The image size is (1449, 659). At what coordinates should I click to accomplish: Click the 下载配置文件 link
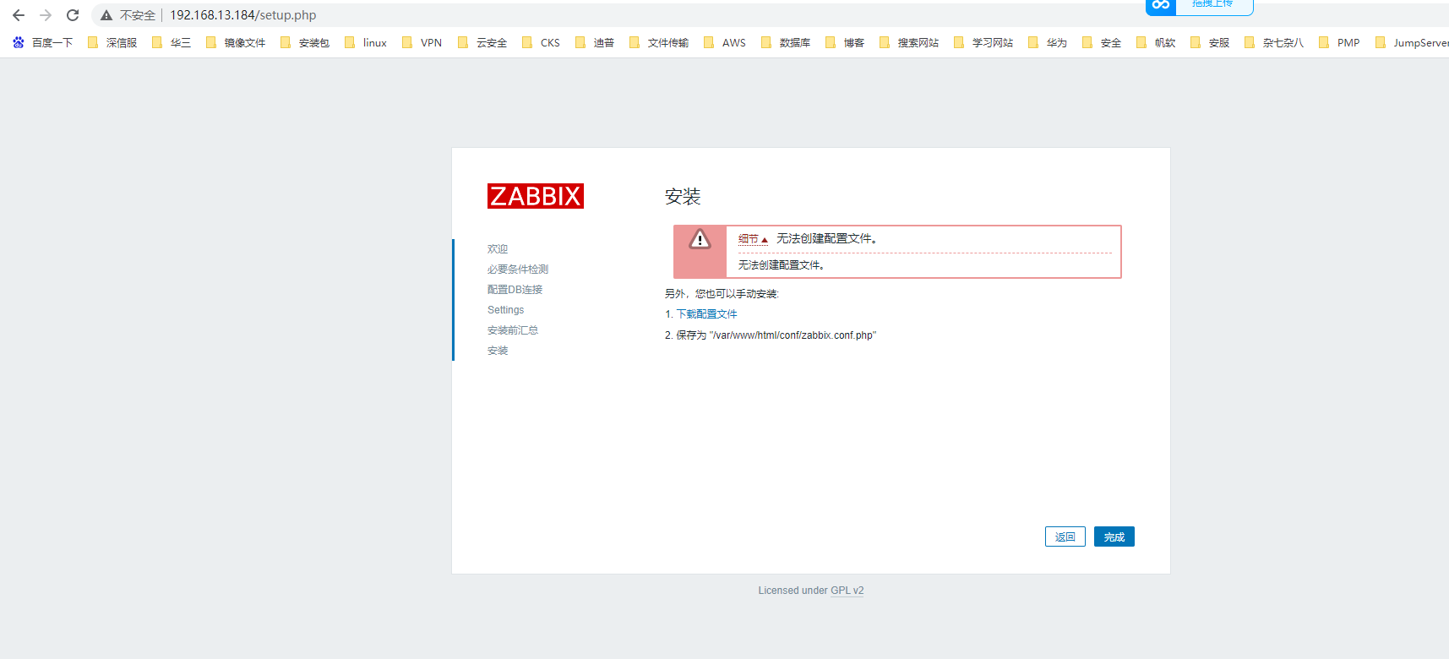point(707,314)
